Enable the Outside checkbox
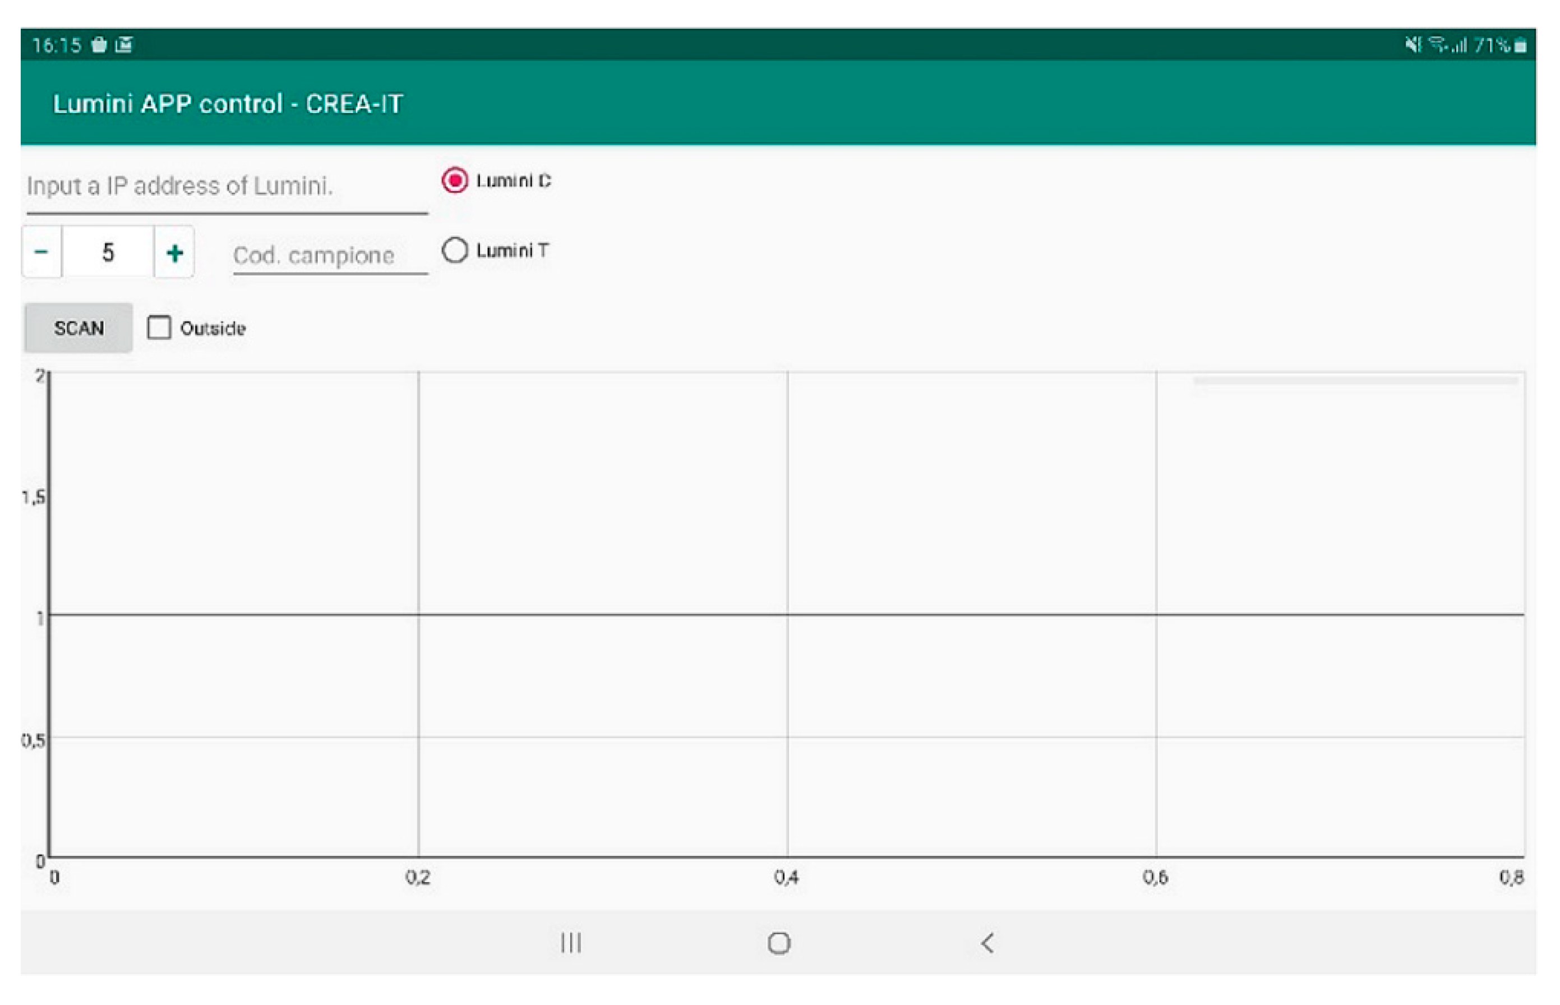Viewport: 1560px width, 1005px height. pos(159,328)
